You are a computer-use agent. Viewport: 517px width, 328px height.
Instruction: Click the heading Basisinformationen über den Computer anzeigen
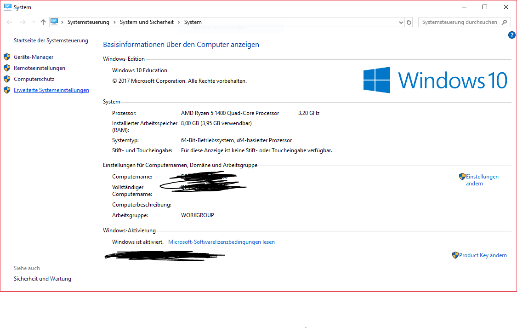click(181, 45)
